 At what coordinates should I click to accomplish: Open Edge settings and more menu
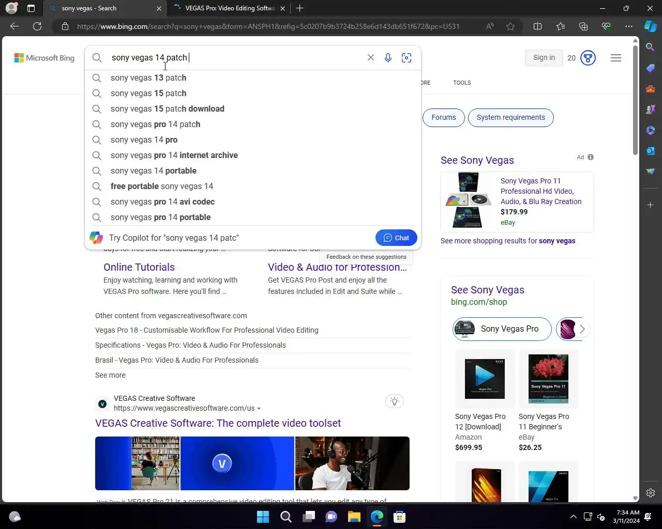point(629,26)
